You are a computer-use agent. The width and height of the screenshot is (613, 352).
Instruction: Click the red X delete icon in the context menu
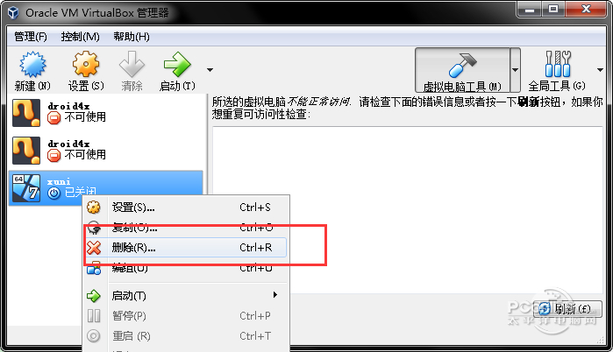click(x=94, y=248)
